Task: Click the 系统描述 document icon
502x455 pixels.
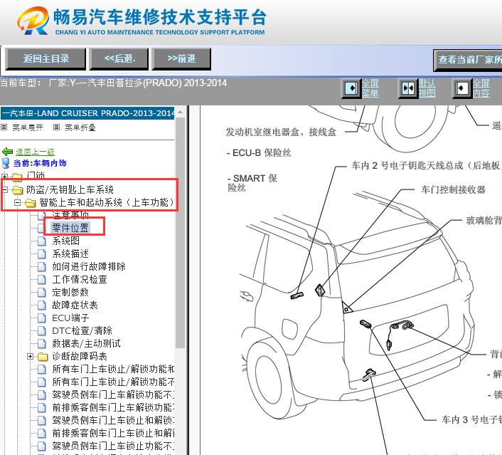Action: pos(42,253)
